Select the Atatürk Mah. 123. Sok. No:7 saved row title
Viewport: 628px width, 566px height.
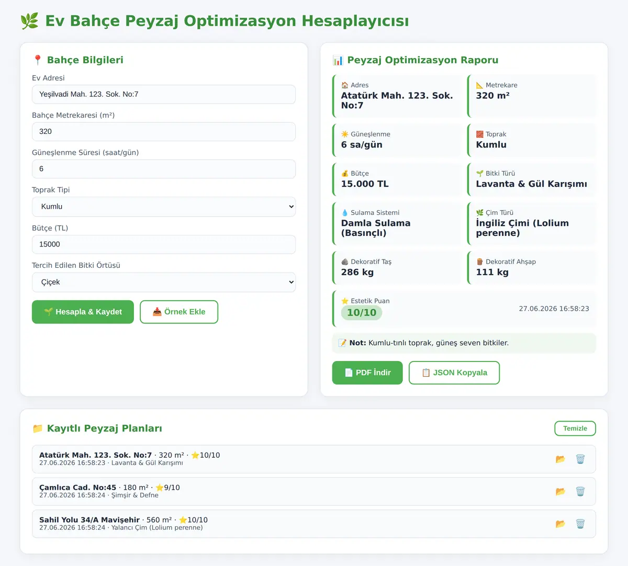point(95,455)
